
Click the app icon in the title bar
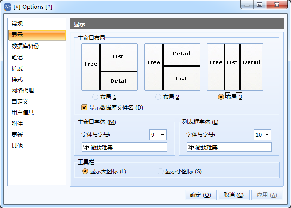pos(7,6)
